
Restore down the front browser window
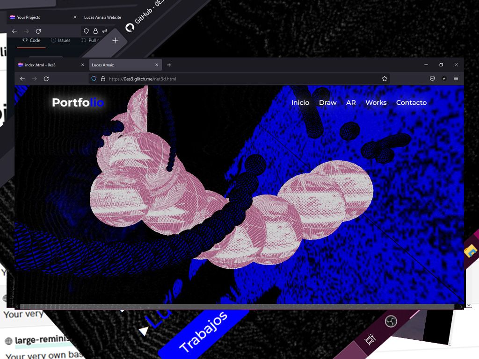[x=441, y=65]
